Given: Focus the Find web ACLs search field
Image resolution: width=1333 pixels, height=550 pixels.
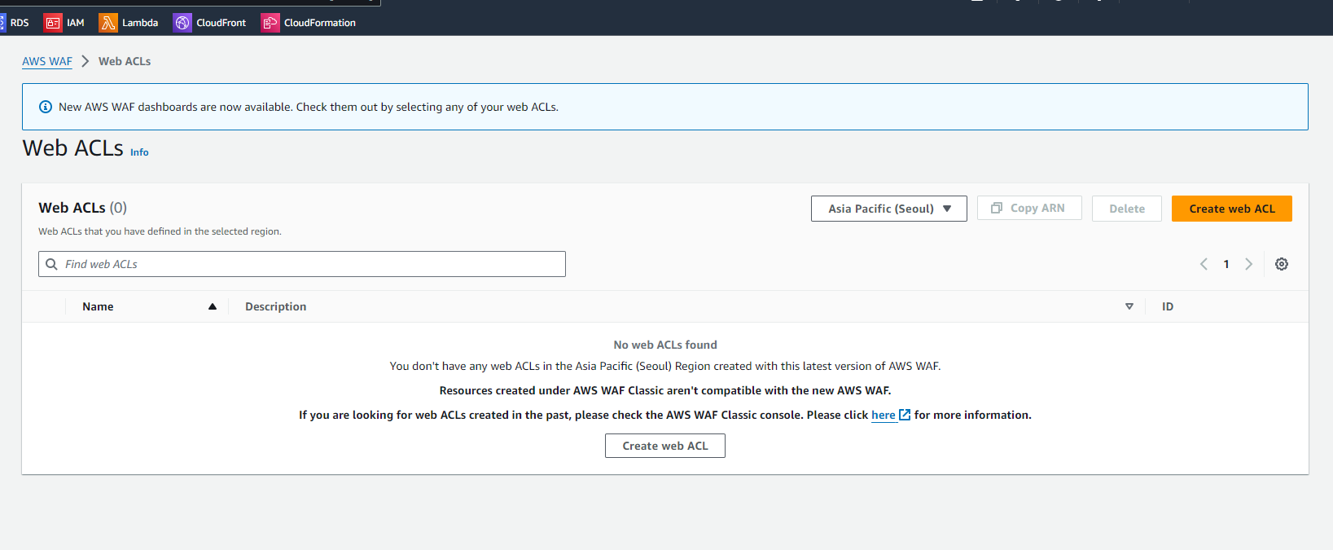Looking at the screenshot, I should 302,264.
